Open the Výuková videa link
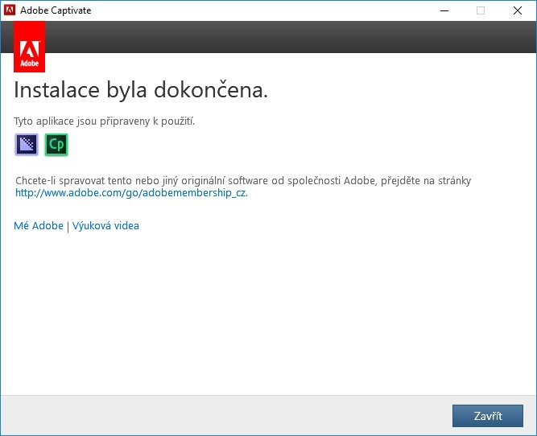Viewport: 537px width, 436px height. (105, 226)
